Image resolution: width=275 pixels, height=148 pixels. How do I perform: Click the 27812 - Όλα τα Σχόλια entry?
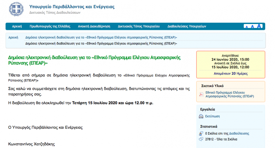pos(221,139)
